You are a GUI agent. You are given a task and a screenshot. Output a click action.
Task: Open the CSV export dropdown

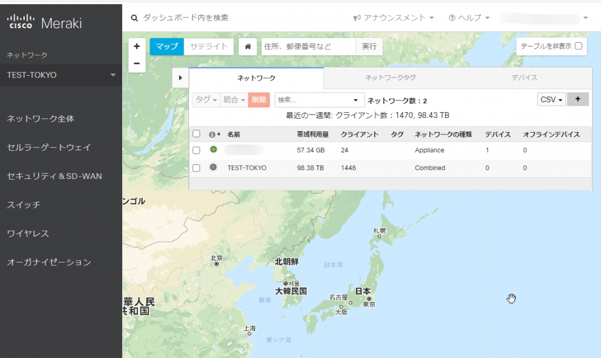point(551,99)
